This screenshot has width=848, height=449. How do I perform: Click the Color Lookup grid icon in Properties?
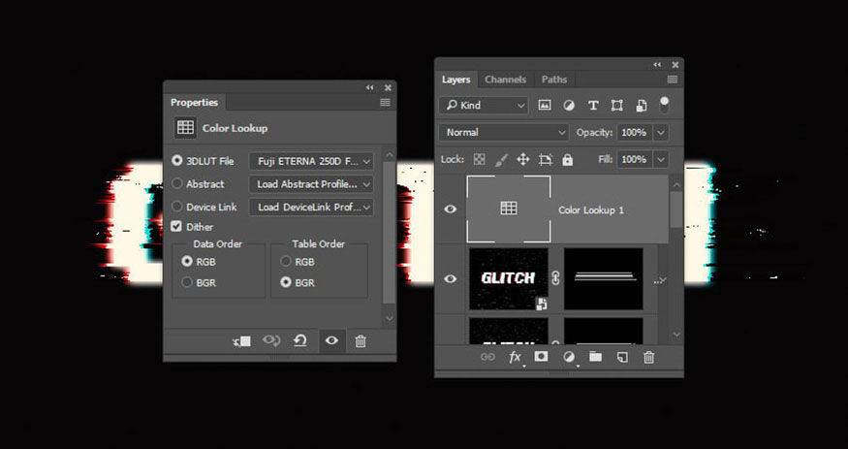[x=185, y=128]
